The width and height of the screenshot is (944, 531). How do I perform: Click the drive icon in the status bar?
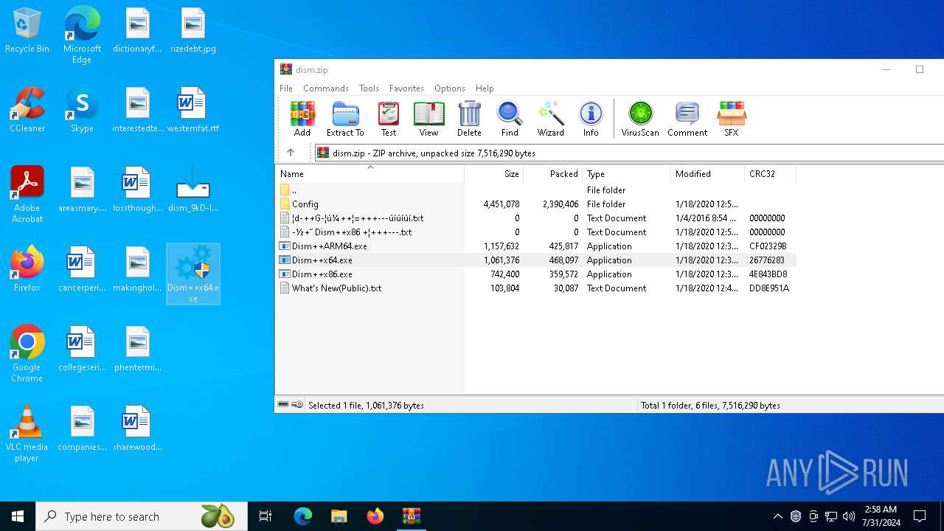coord(283,405)
